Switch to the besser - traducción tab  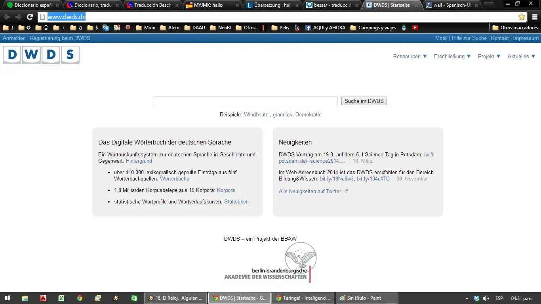click(332, 6)
